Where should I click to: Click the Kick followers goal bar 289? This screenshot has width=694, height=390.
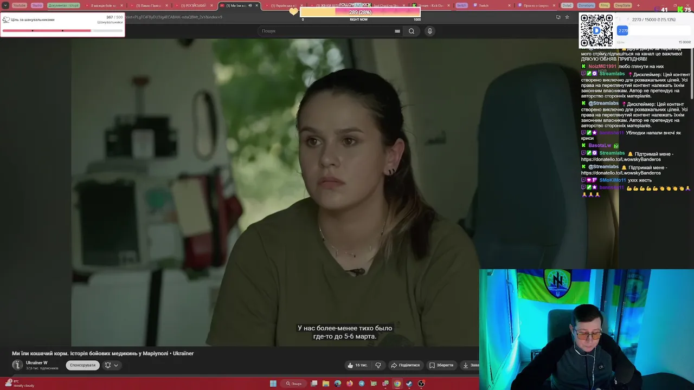tap(360, 12)
